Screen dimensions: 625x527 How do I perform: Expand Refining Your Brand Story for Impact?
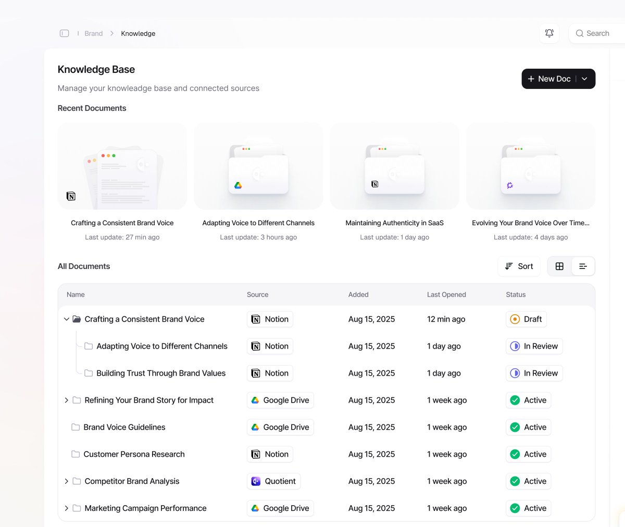[66, 400]
